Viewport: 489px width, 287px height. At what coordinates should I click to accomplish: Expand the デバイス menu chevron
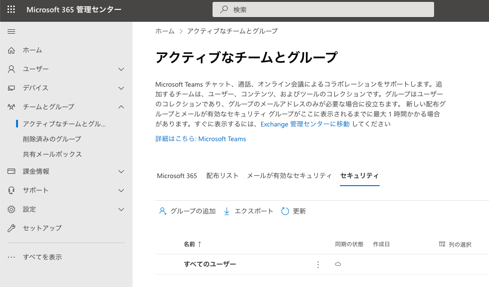[x=121, y=88]
